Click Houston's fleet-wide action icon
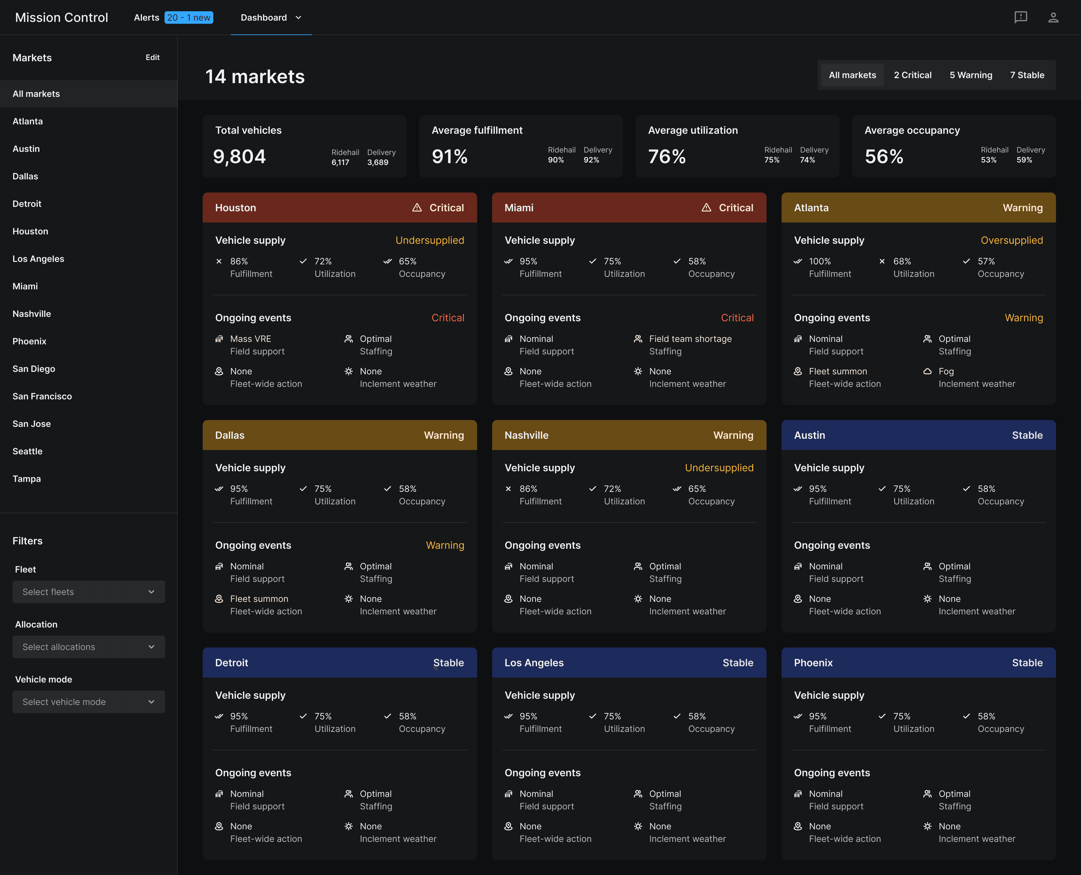The width and height of the screenshot is (1081, 875). [219, 371]
